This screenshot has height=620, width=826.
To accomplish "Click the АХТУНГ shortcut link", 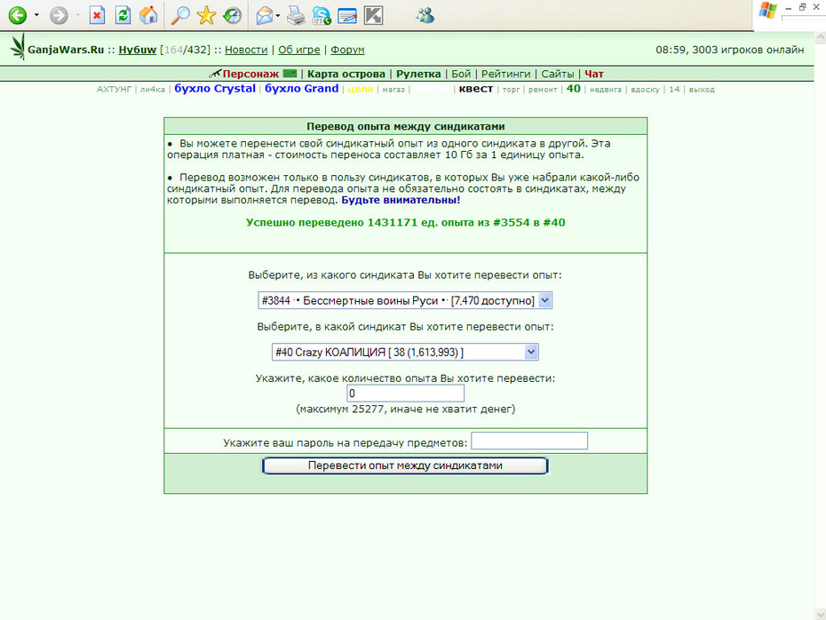I will pos(114,90).
